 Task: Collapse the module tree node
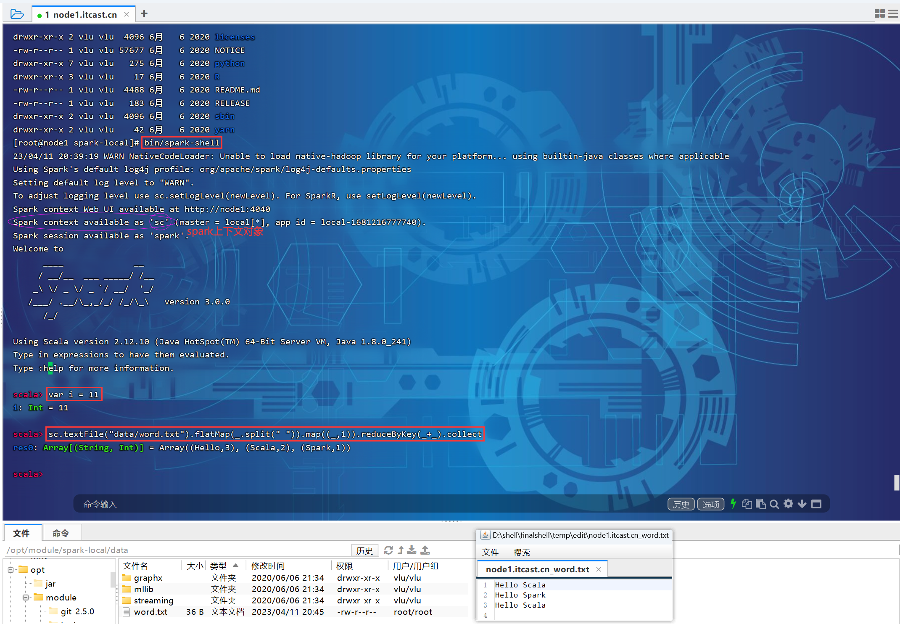pyautogui.click(x=26, y=598)
